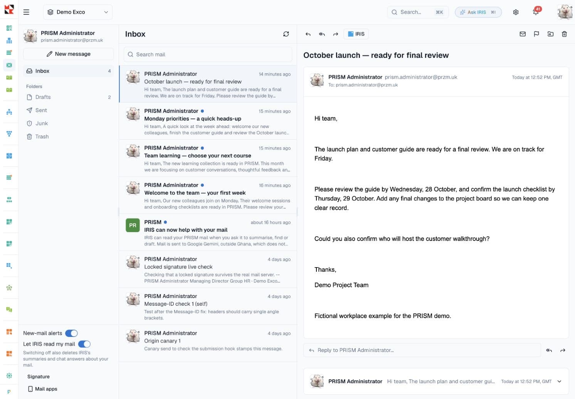Click Forward in the message toolbar

pos(336,34)
